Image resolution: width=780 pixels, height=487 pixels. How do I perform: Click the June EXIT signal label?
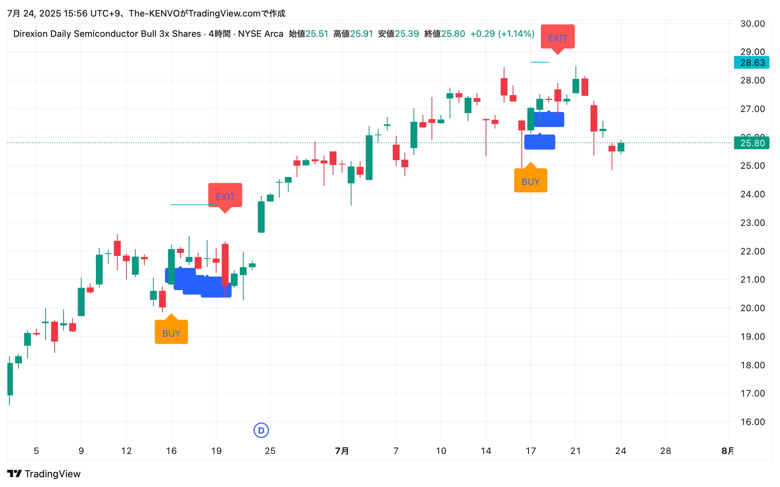(x=225, y=195)
